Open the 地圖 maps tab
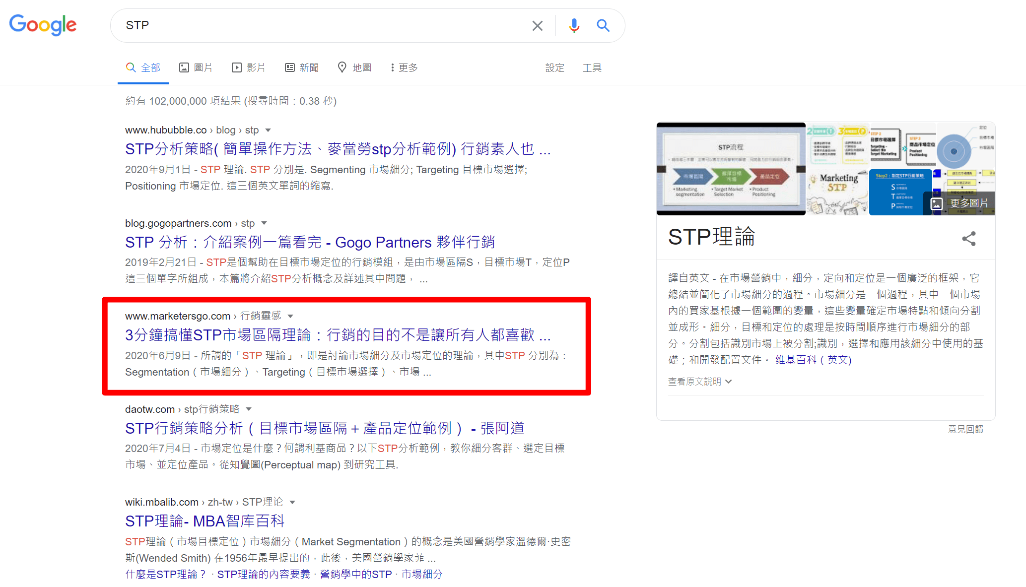Screen dimensions: 1026x587 354,67
